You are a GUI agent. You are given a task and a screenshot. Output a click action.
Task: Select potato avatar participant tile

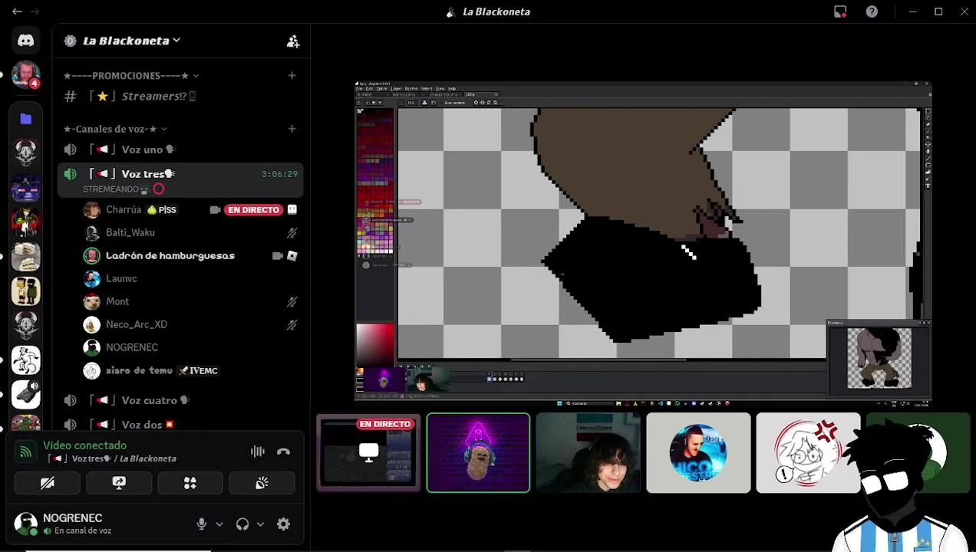(478, 452)
